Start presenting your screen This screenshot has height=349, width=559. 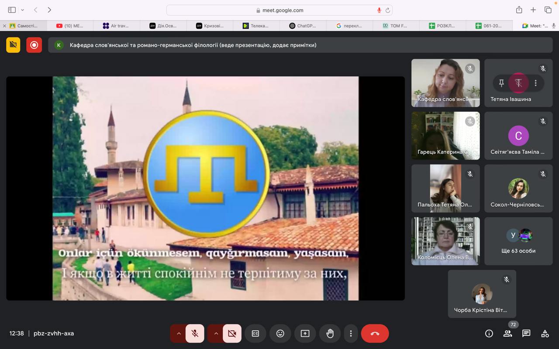(305, 333)
